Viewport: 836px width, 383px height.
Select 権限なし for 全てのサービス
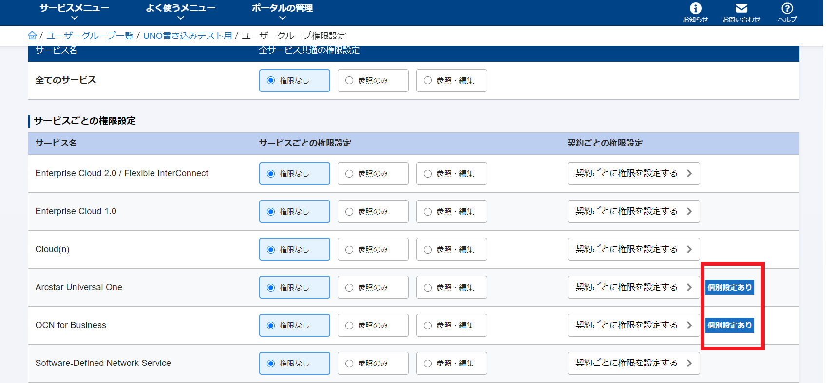(294, 80)
